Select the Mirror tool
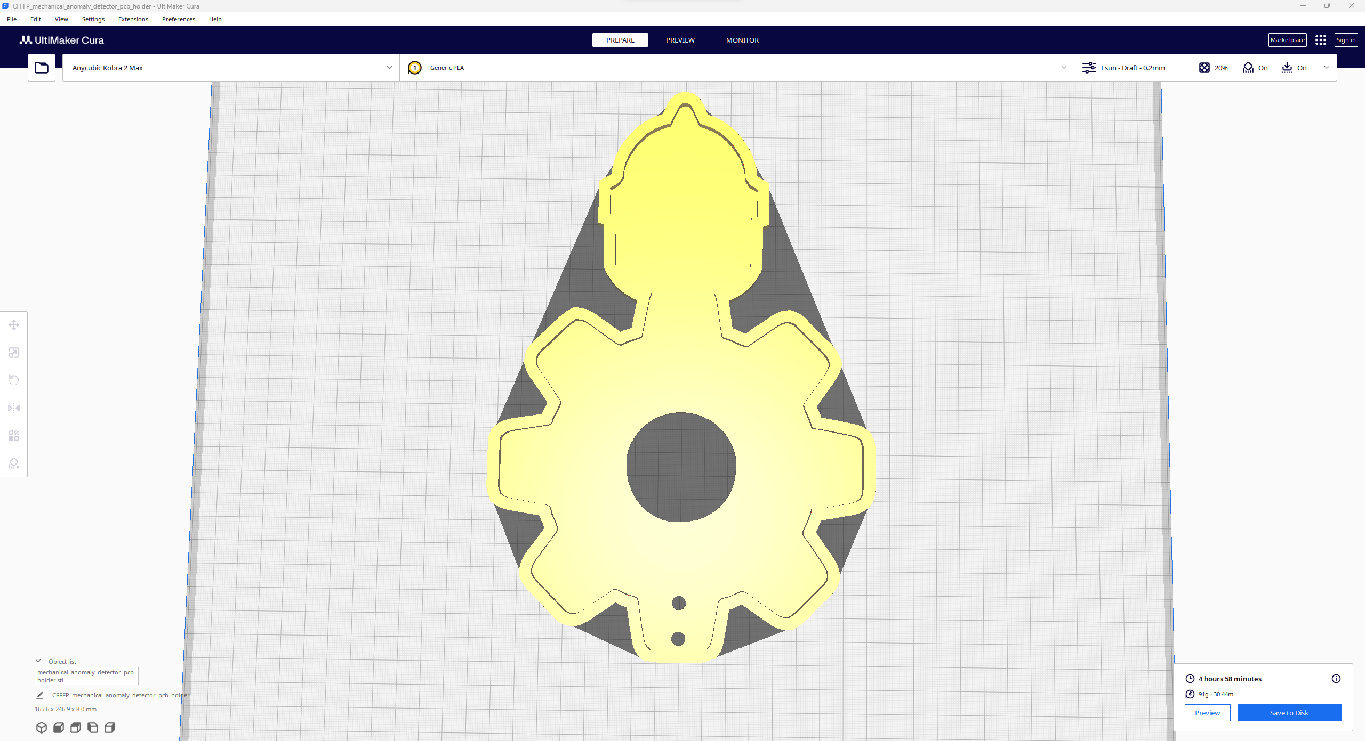Viewport: 1365px width, 741px height. pos(13,408)
